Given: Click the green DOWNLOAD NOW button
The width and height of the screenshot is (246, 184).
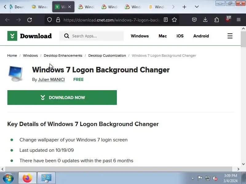Looking at the screenshot, I should coord(62,98).
